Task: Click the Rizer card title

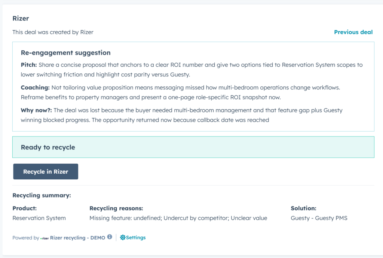Action: (x=21, y=18)
